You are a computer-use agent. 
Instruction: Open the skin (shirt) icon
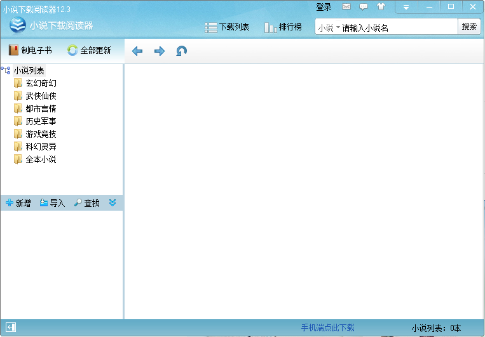pyautogui.click(x=381, y=6)
